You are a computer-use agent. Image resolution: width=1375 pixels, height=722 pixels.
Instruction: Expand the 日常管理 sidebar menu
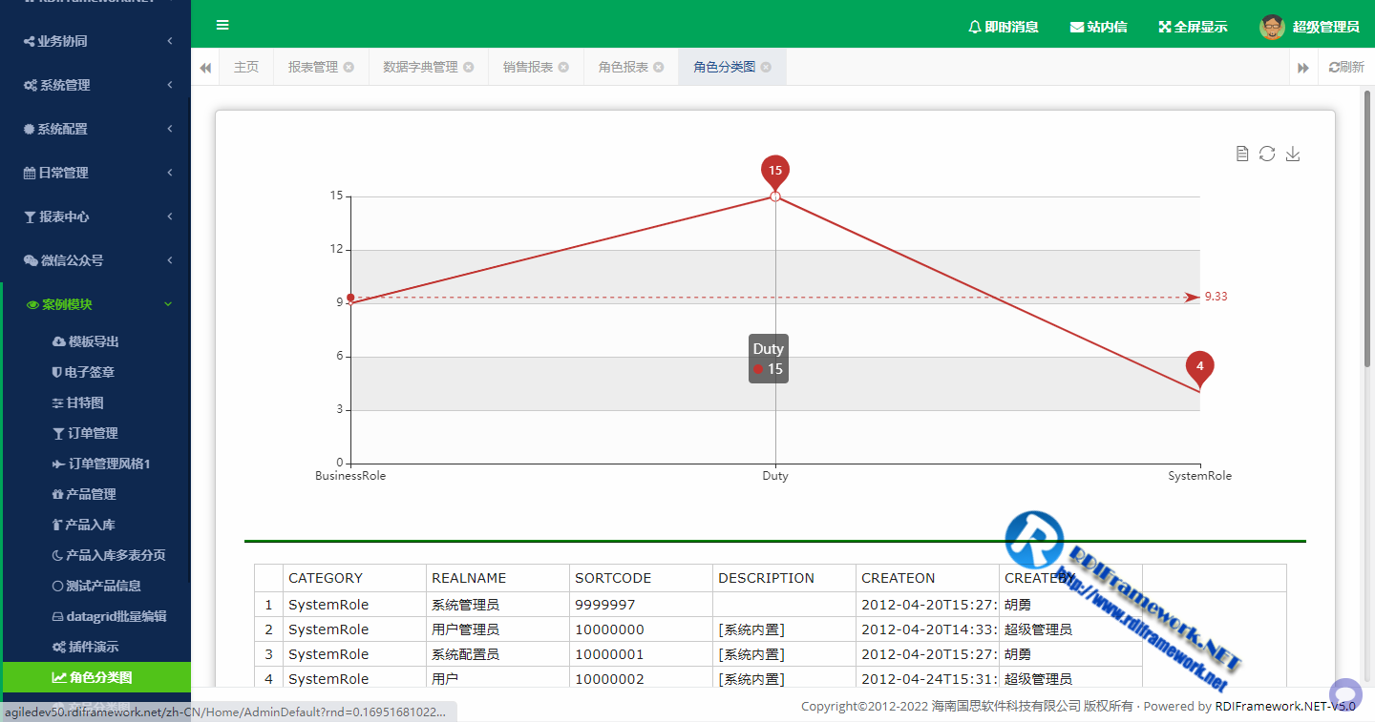pyautogui.click(x=95, y=173)
